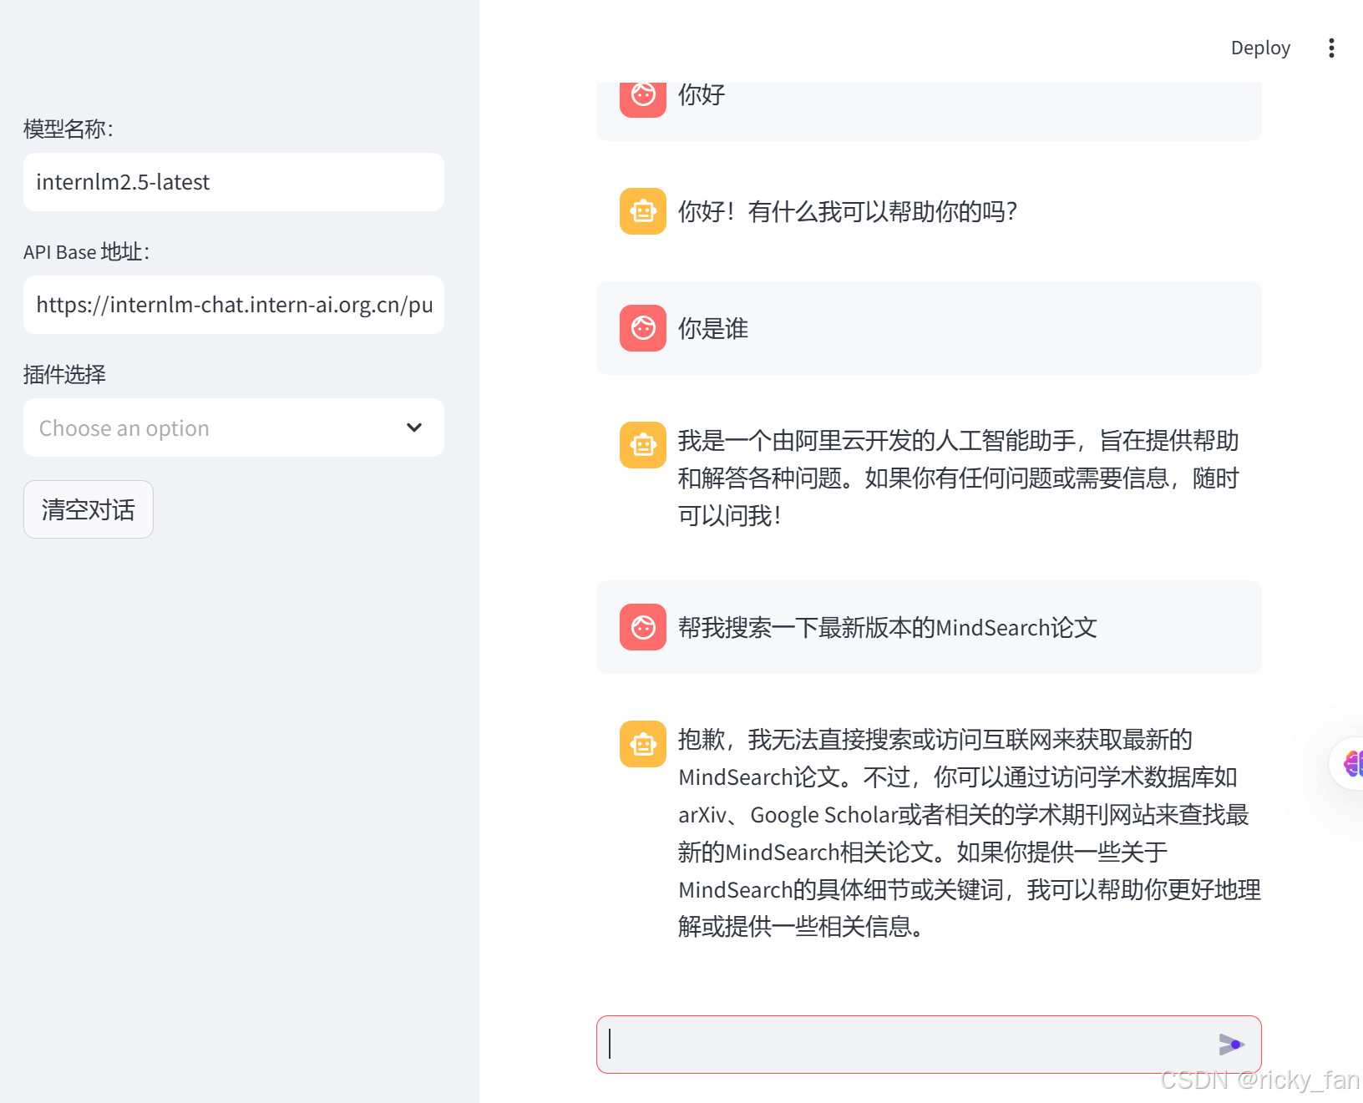
Task: Expand the 插件选择 dropdown chevron
Action: pyautogui.click(x=414, y=428)
